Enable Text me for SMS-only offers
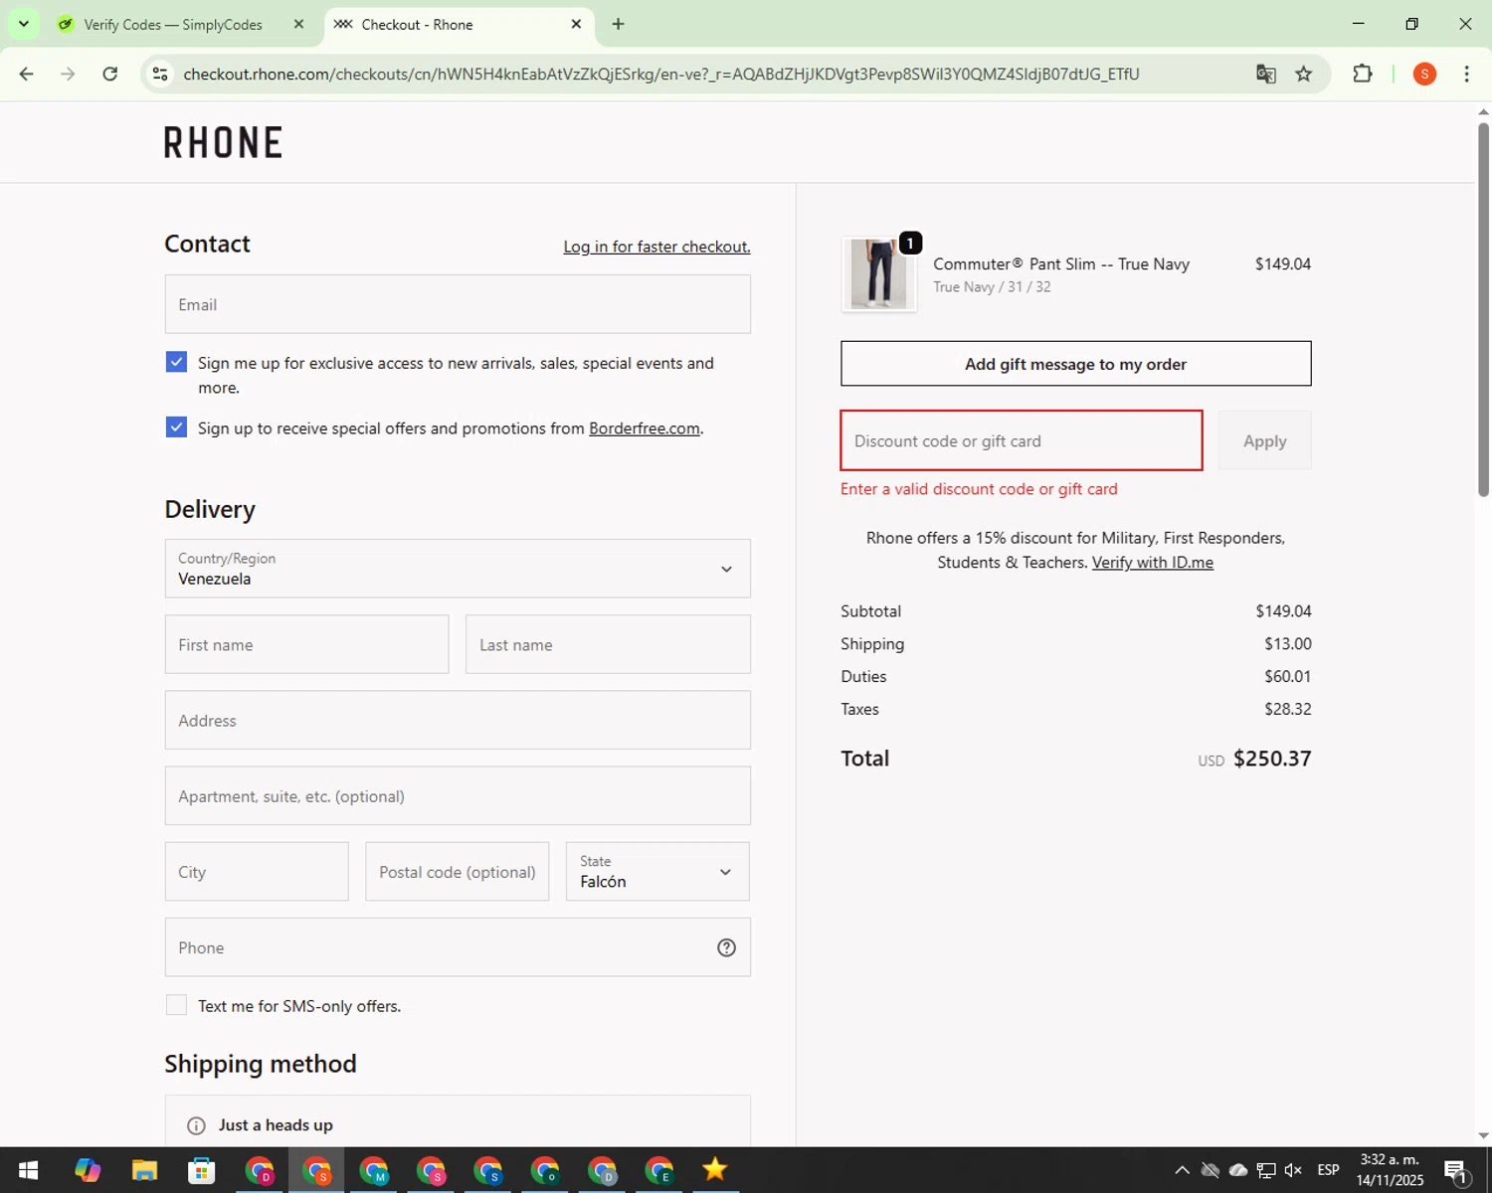This screenshot has width=1492, height=1193. [176, 1005]
